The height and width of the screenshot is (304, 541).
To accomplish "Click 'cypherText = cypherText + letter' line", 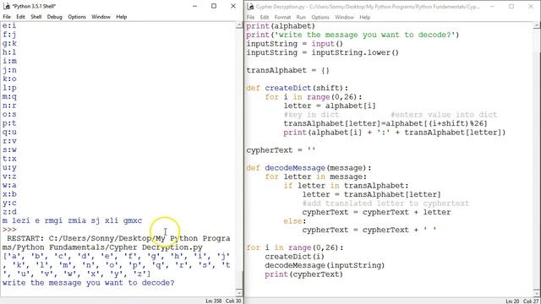I will click(x=376, y=212).
